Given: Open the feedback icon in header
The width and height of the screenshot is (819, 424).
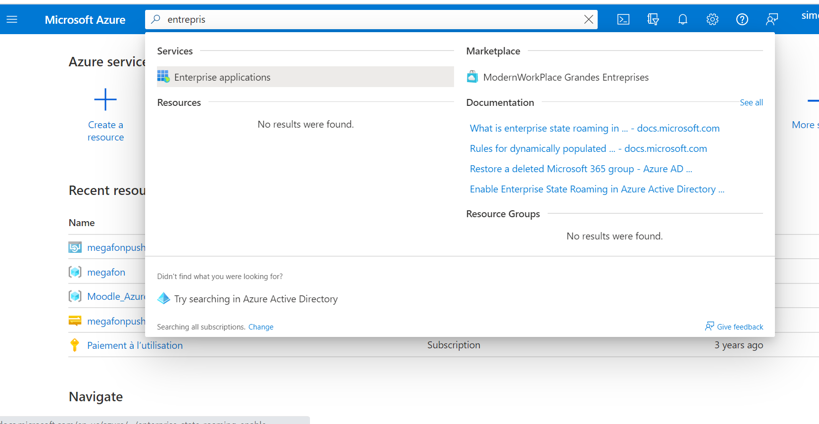Looking at the screenshot, I should coord(772,19).
